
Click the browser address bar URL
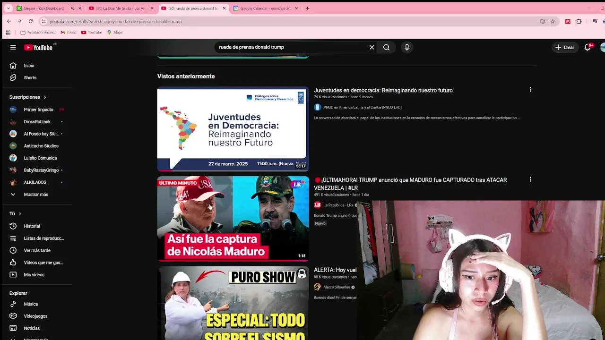tap(116, 21)
